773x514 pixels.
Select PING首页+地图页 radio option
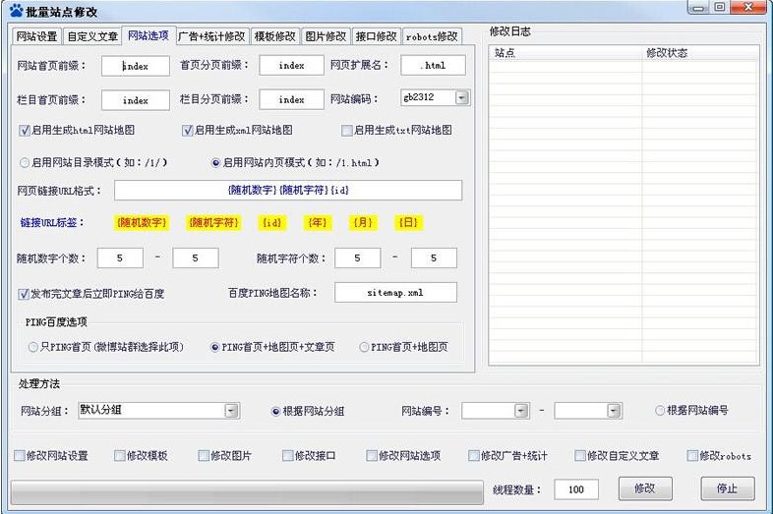[x=364, y=348]
